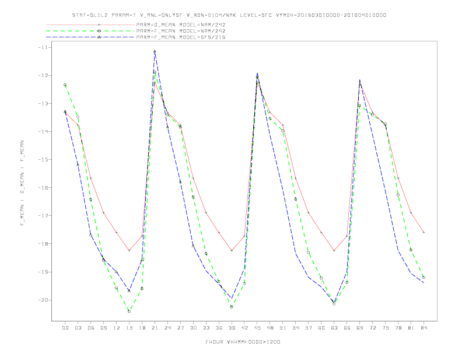This screenshot has width=462, height=357.
Task: Click the blue GFS peak marker at hour 21
Action: coord(155,51)
